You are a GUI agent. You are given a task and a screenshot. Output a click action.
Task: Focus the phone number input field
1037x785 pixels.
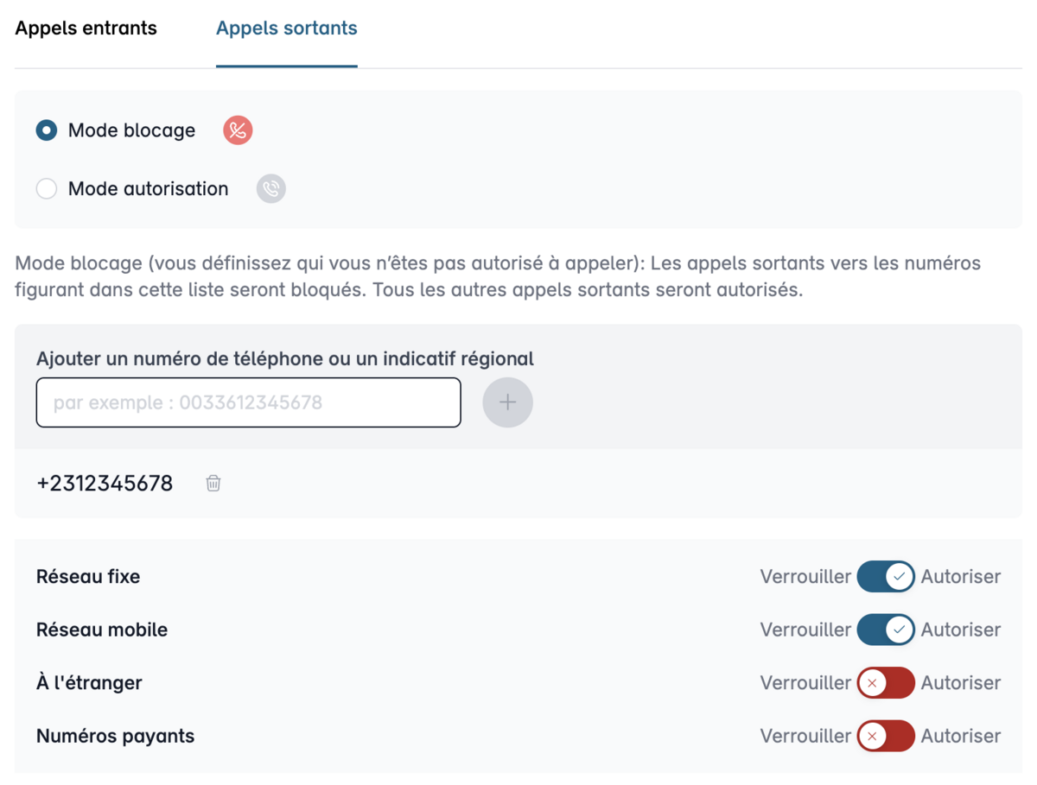(x=249, y=402)
